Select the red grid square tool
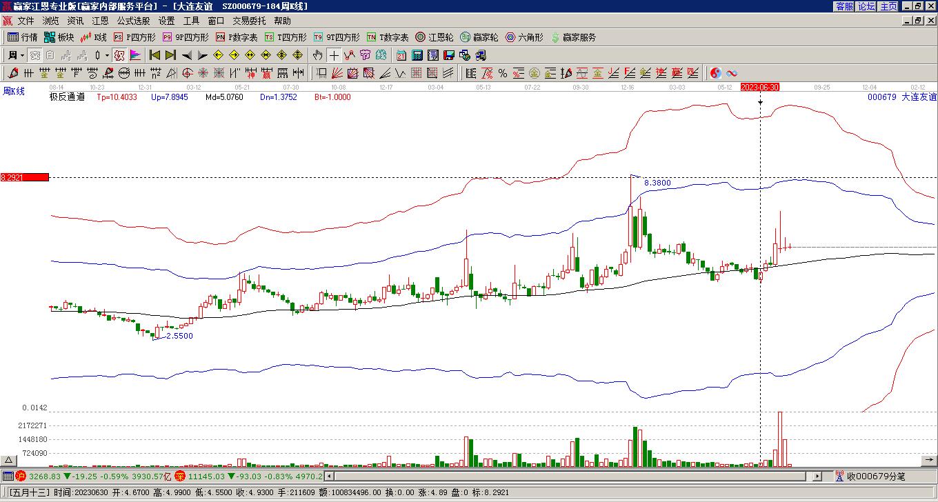 (x=417, y=73)
